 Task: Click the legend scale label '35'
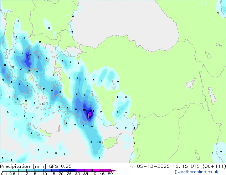[86, 174]
